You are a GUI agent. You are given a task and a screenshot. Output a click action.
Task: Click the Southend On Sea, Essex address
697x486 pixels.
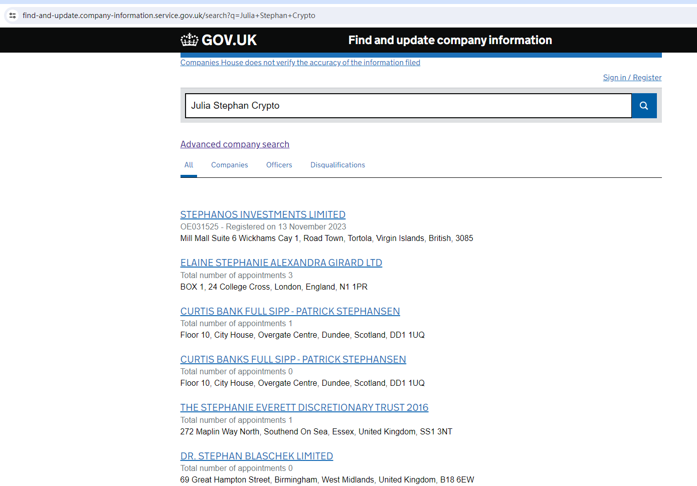point(316,432)
